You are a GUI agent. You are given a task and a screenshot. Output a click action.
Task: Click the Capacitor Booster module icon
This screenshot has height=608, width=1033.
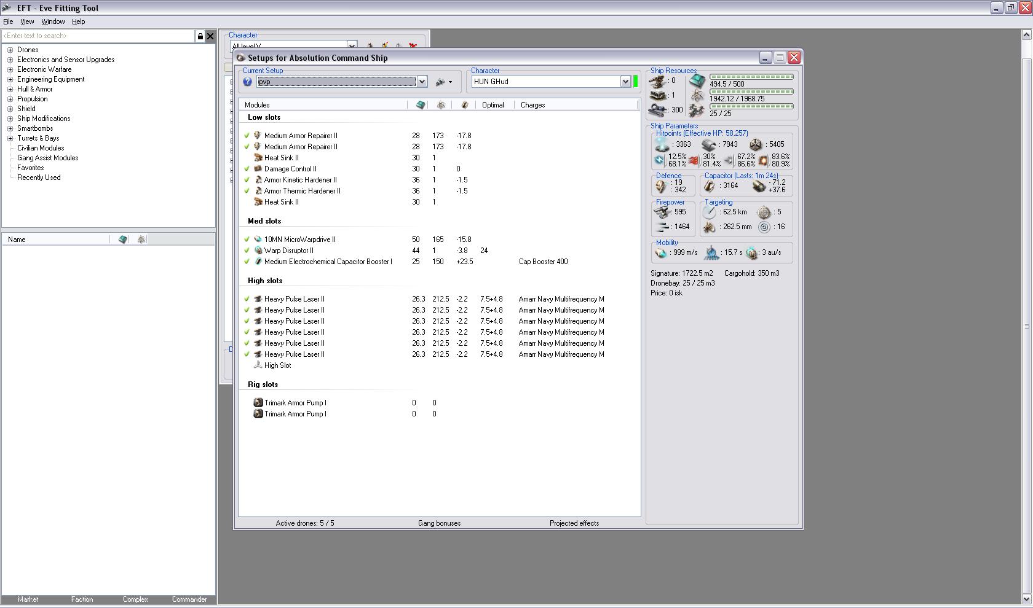click(258, 262)
